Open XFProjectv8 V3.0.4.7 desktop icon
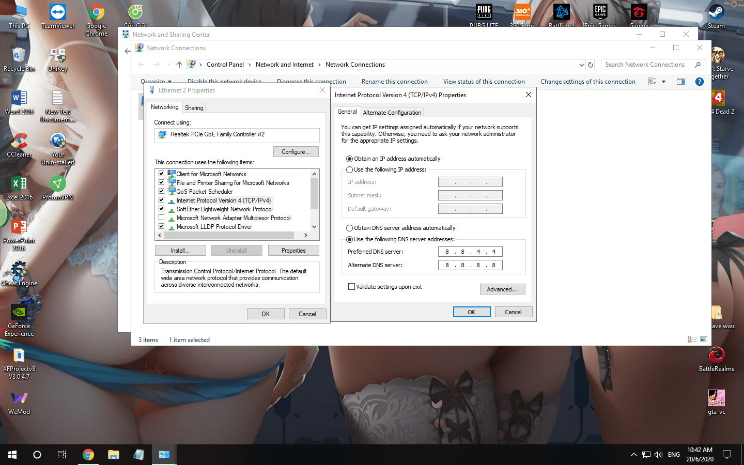 (x=19, y=363)
